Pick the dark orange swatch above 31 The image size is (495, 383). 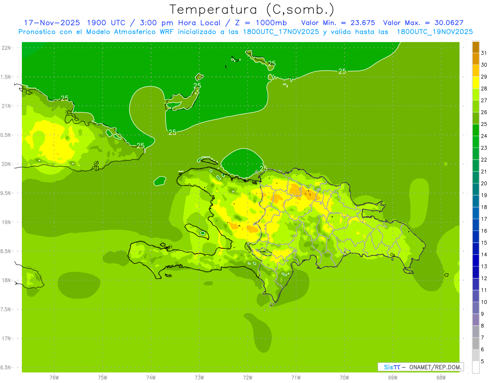[476, 47]
